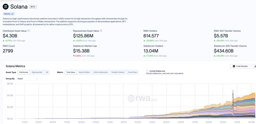
Task: Open Code Samples
Action: tap(240, 66)
